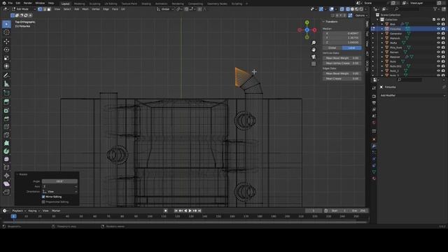Viewport: 448px width, 252px height.
Task: Open the Modifiers wrench properties tab
Action: [x=374, y=146]
